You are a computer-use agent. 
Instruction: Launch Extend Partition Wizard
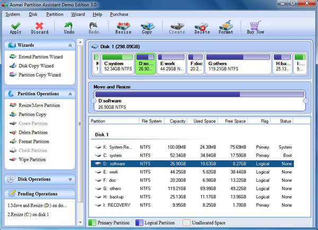tap(40, 57)
